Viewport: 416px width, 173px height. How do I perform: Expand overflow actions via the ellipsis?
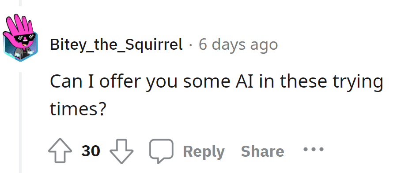coord(314,150)
